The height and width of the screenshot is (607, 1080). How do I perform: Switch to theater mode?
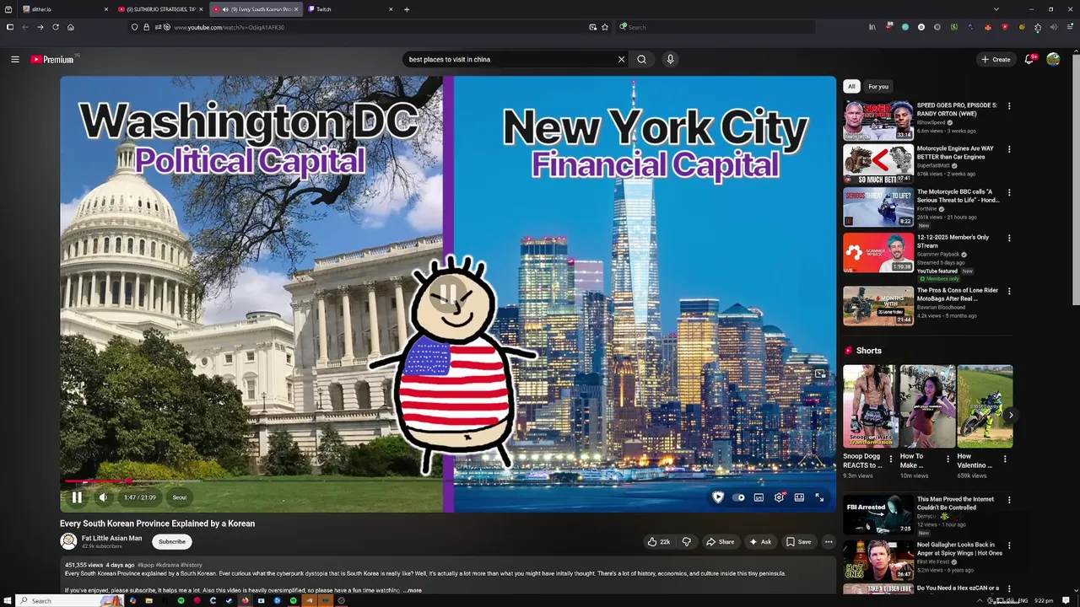[799, 497]
